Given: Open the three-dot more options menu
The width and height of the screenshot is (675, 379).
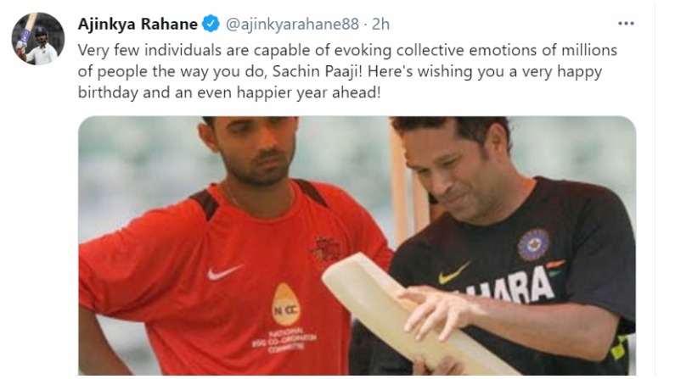Looking at the screenshot, I should point(626,24).
